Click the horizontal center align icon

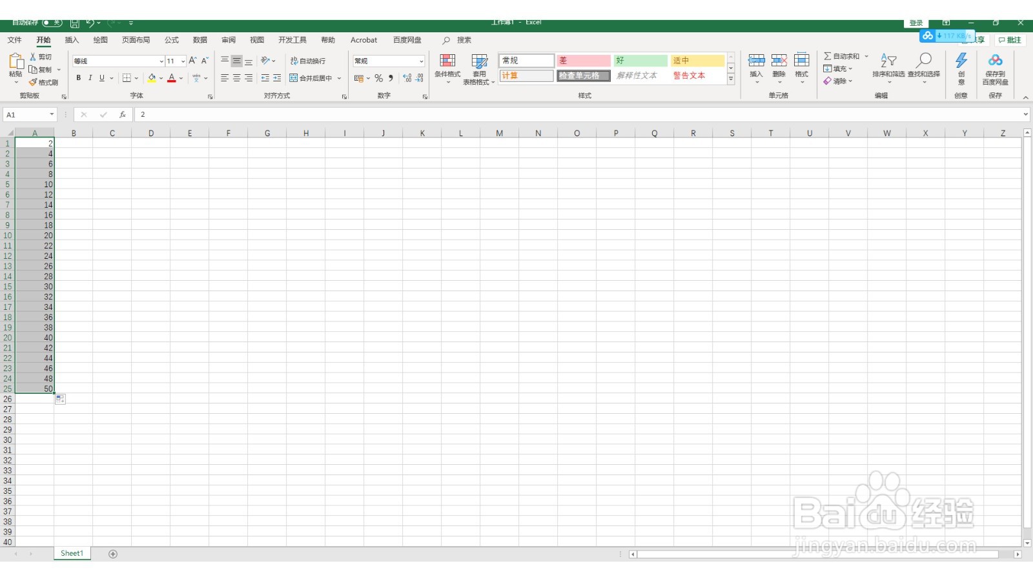[x=237, y=78]
